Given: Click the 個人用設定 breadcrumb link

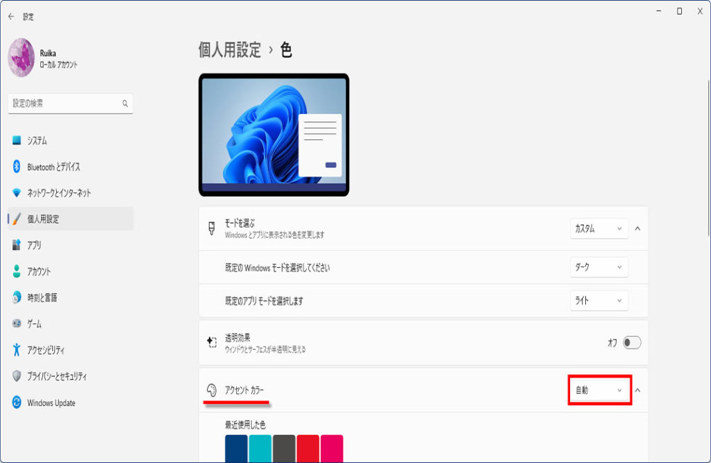Looking at the screenshot, I should pos(229,49).
